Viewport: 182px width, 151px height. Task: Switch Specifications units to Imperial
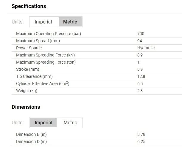point(43,22)
